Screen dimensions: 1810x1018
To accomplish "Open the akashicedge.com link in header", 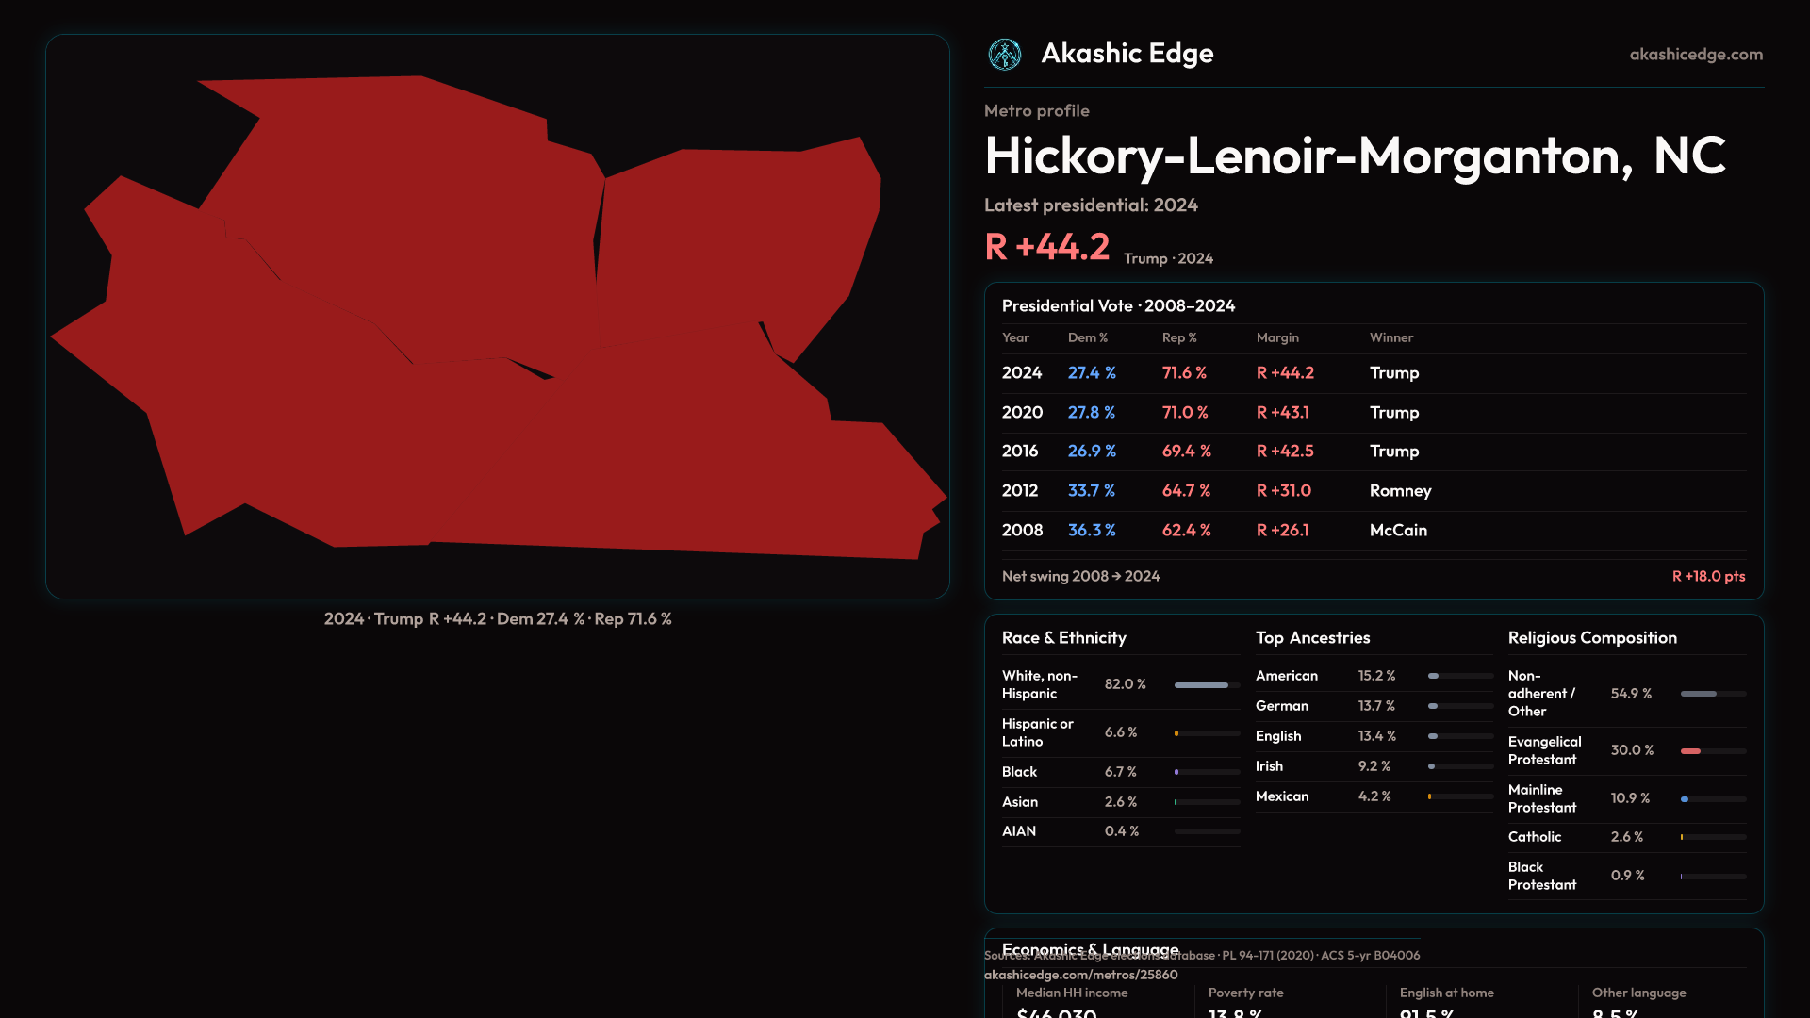I will point(1695,55).
